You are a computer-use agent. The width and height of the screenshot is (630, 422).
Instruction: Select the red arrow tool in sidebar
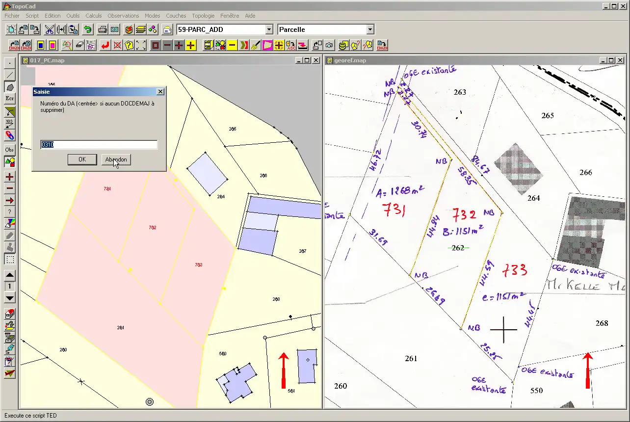[10, 200]
